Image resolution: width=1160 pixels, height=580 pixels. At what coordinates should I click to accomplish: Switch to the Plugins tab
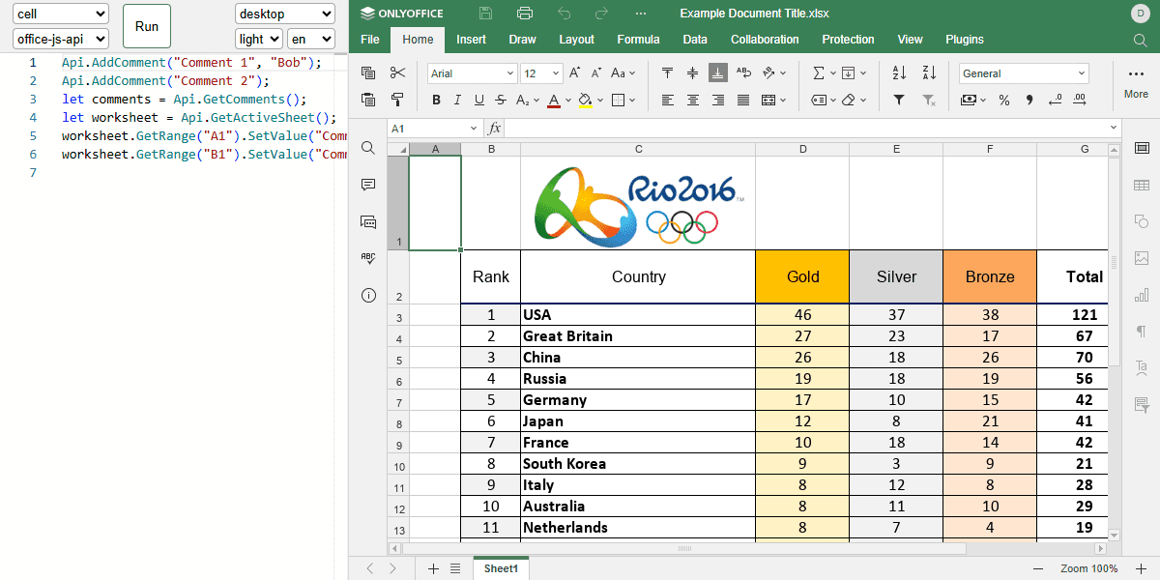click(965, 40)
